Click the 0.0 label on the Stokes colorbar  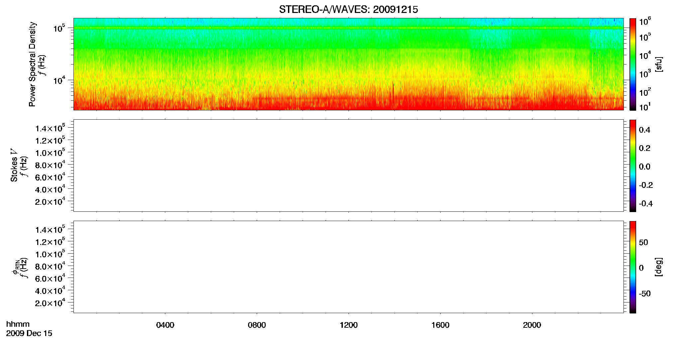644,167
